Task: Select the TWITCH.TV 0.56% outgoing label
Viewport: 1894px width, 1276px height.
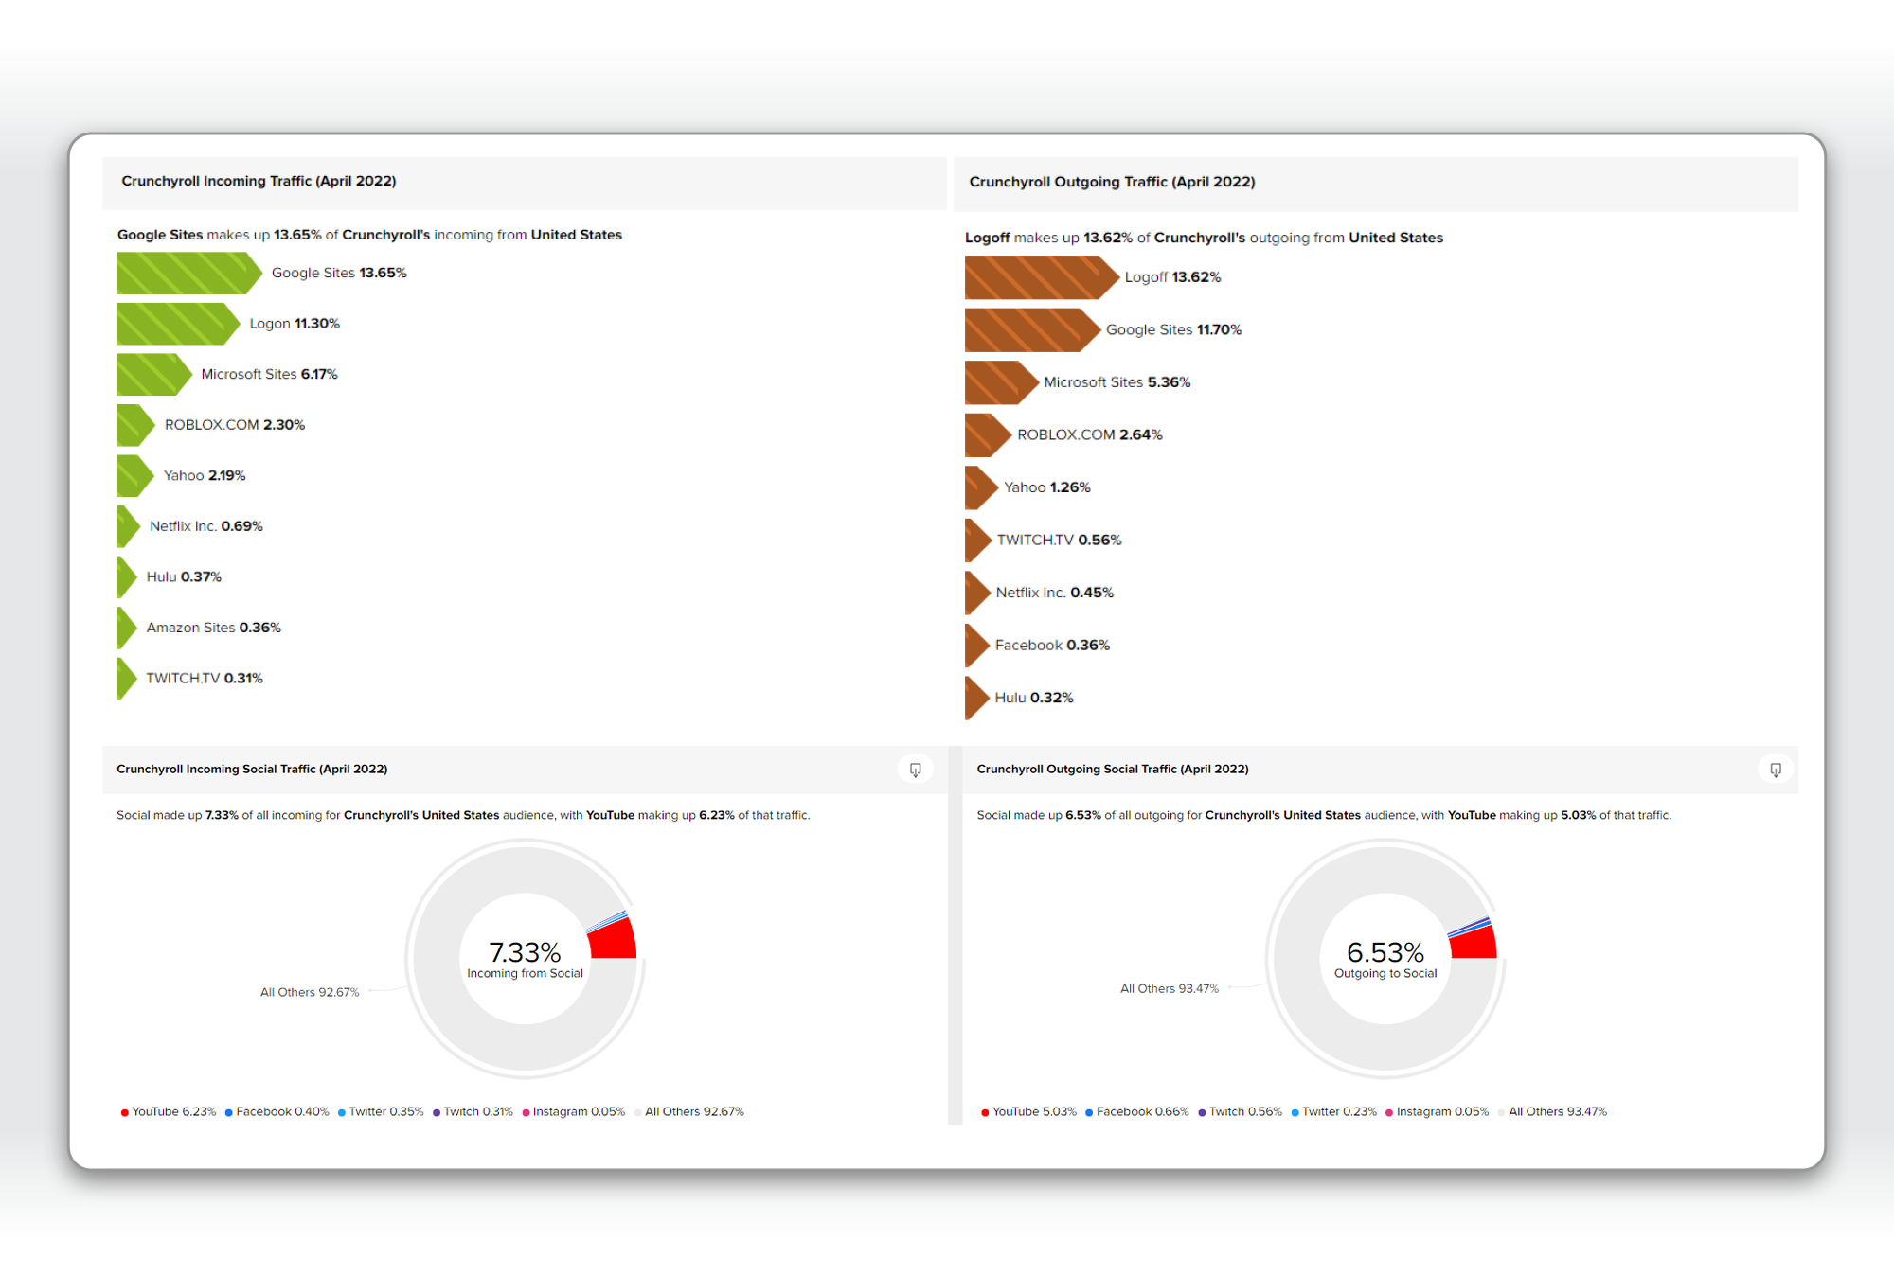Action: click(x=1060, y=540)
